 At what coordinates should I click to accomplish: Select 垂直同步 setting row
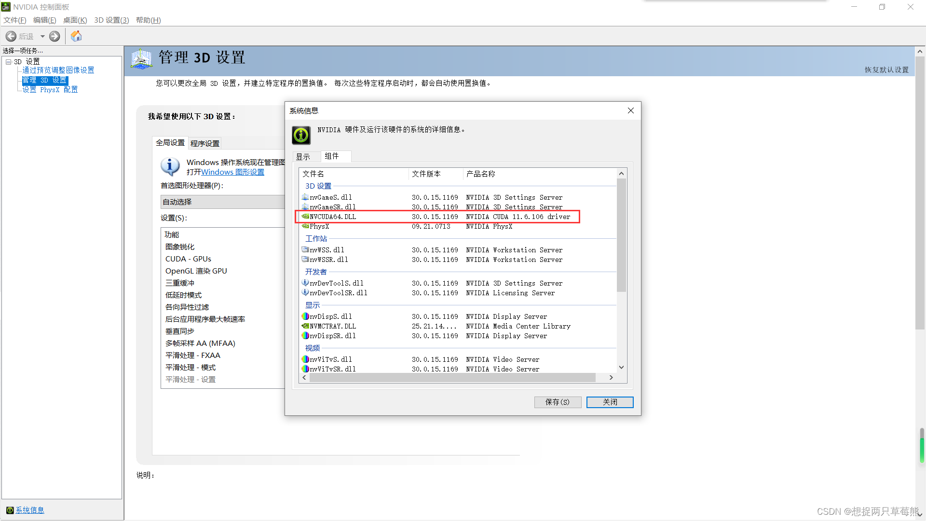point(180,331)
